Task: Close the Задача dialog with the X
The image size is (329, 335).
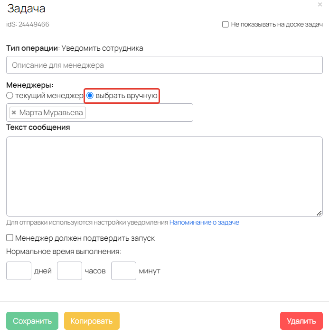Action: [320, 4]
